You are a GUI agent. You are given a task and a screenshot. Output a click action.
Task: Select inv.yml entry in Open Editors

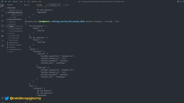pyautogui.click(x=14, y=17)
